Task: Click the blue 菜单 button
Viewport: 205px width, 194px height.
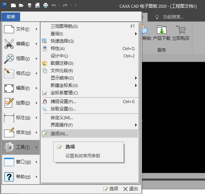Action: 10,17
